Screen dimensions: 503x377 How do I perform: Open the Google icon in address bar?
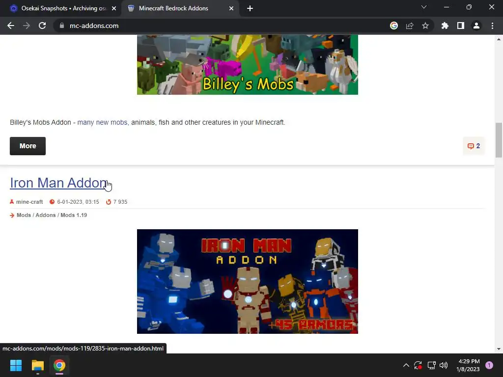point(394,26)
